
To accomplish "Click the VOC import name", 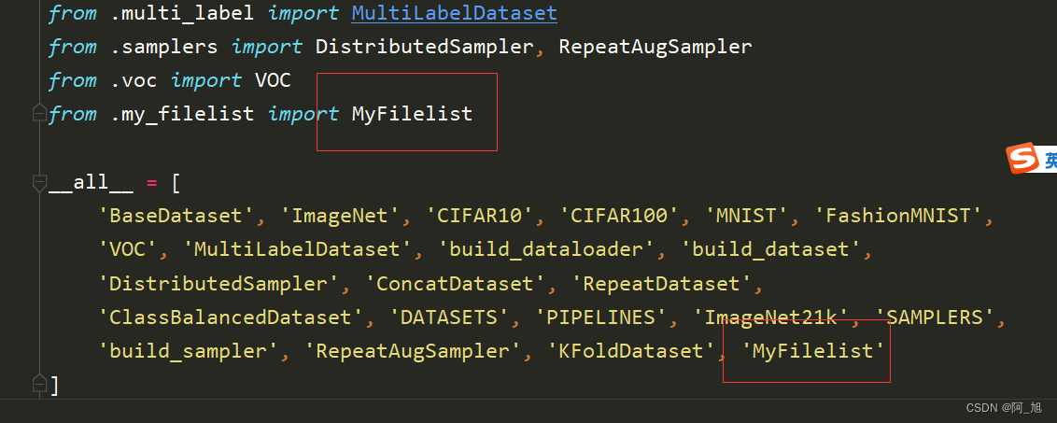I will pyautogui.click(x=273, y=80).
